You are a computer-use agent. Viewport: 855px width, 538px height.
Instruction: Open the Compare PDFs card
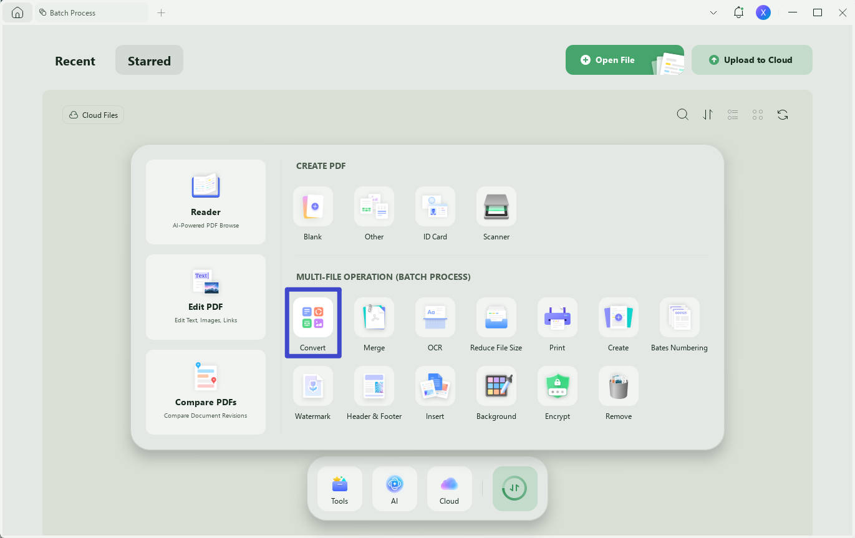[206, 392]
